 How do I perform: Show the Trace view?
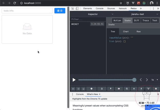click(x=146, y=20)
